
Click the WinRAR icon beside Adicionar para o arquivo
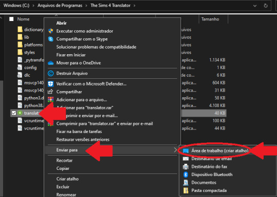pyautogui.click(x=50, y=100)
